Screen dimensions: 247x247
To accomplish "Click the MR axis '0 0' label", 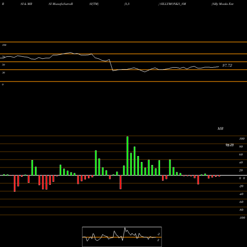I will (242, 178).
